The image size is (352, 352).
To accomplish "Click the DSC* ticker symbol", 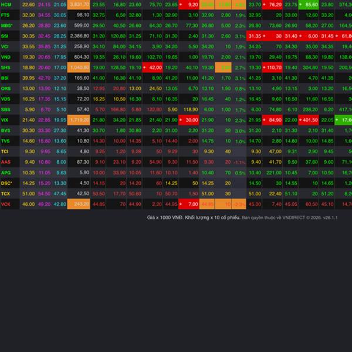I will click(x=6, y=183).
